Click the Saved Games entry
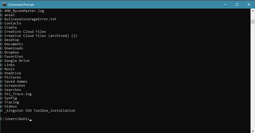Image resolution: width=255 pixels, height=133 pixels. click(x=14, y=81)
